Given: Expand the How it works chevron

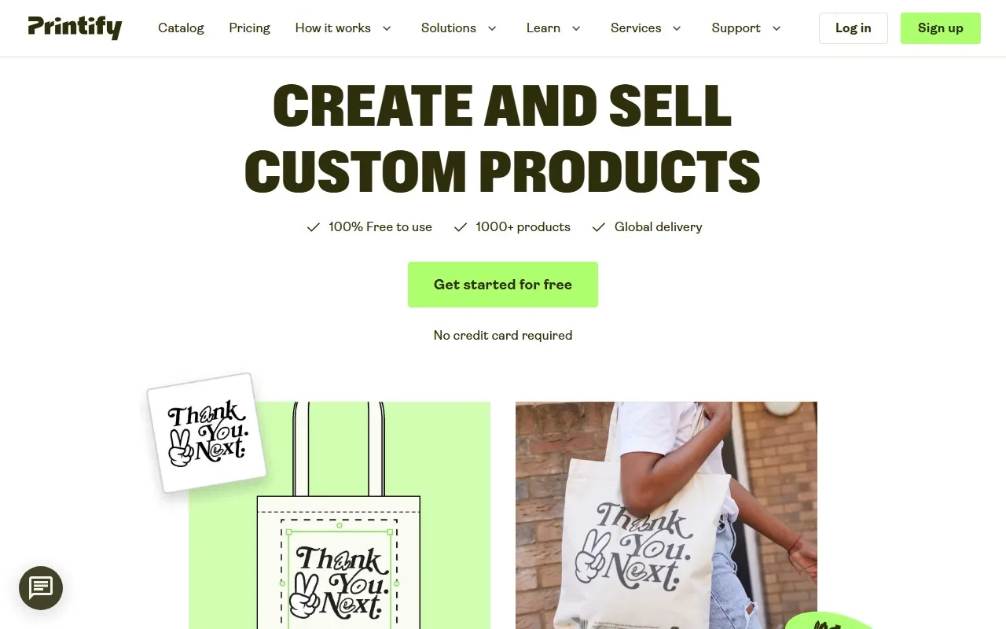Looking at the screenshot, I should (387, 28).
